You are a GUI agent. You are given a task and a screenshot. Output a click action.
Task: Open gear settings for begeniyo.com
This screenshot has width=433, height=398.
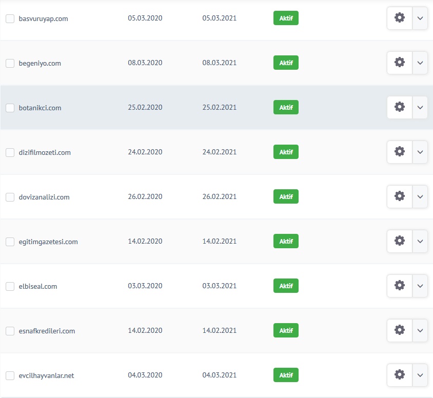(x=400, y=63)
